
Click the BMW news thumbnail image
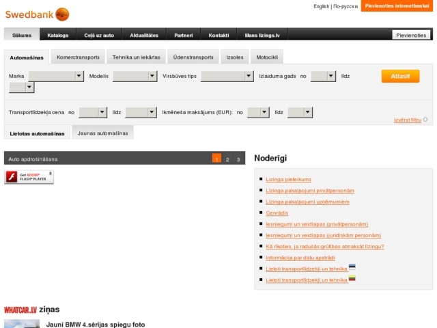click(x=22, y=324)
